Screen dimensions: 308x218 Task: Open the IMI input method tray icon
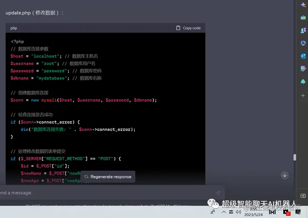coord(272,212)
